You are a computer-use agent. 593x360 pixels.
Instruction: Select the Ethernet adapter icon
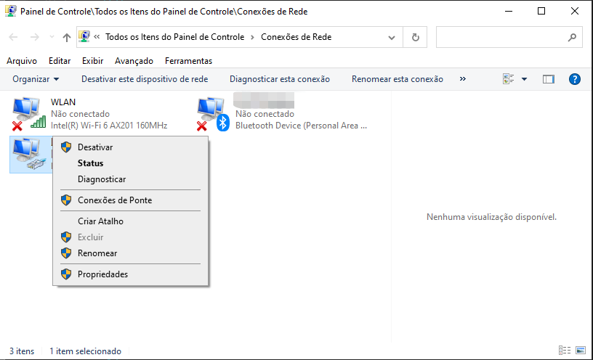tap(30, 154)
